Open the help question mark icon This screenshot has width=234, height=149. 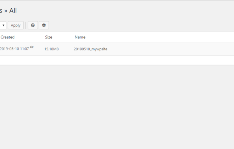click(x=33, y=25)
